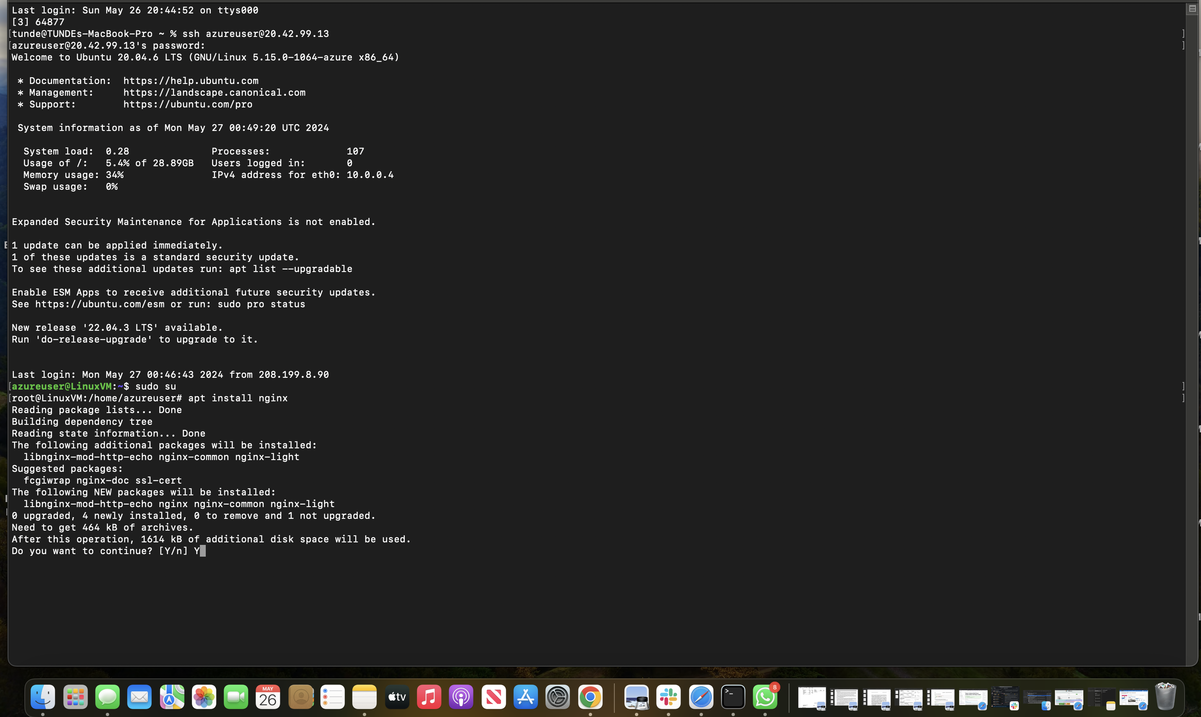Viewport: 1201px width, 717px height.
Task: Open the App Store icon
Action: [525, 697]
